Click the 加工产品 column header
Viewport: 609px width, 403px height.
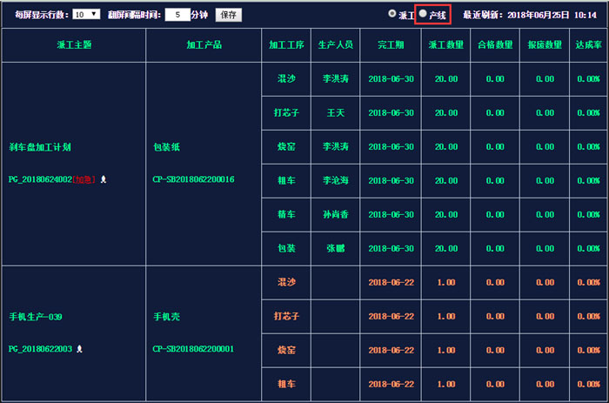[x=204, y=44]
